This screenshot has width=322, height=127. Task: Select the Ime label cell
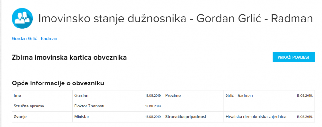tap(42, 96)
